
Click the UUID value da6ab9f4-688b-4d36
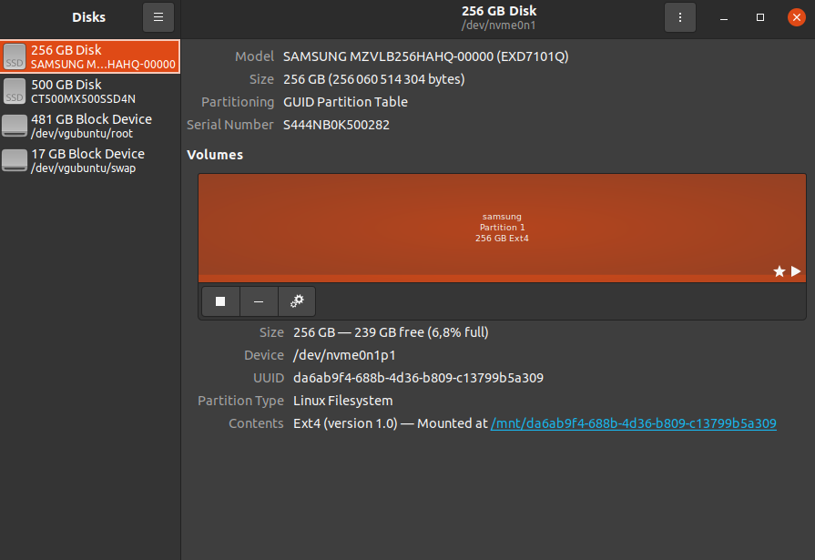pyautogui.click(x=418, y=378)
